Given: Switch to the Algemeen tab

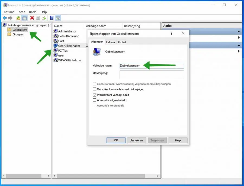Looking at the screenshot, I should click(x=97, y=42).
